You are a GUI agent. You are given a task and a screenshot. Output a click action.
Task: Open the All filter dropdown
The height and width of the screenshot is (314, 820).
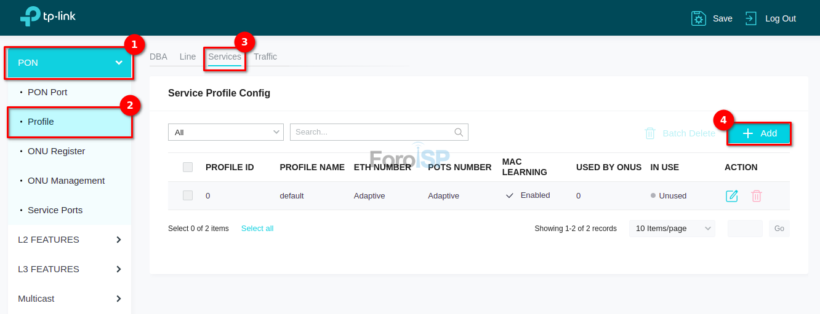pos(225,132)
